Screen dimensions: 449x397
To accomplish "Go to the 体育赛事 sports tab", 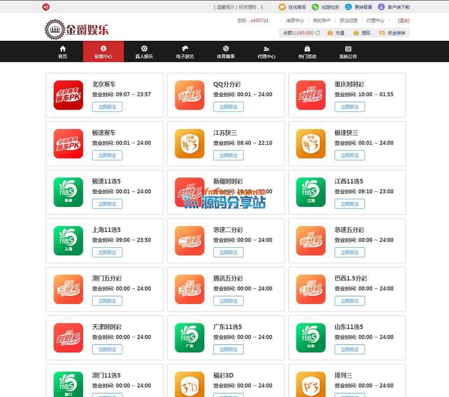I will pyautogui.click(x=225, y=52).
